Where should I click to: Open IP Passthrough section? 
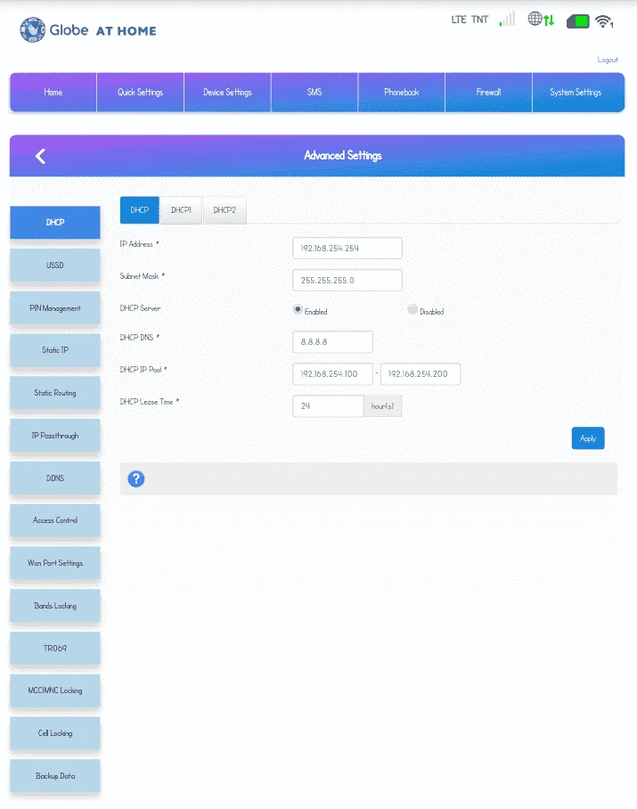click(x=55, y=436)
